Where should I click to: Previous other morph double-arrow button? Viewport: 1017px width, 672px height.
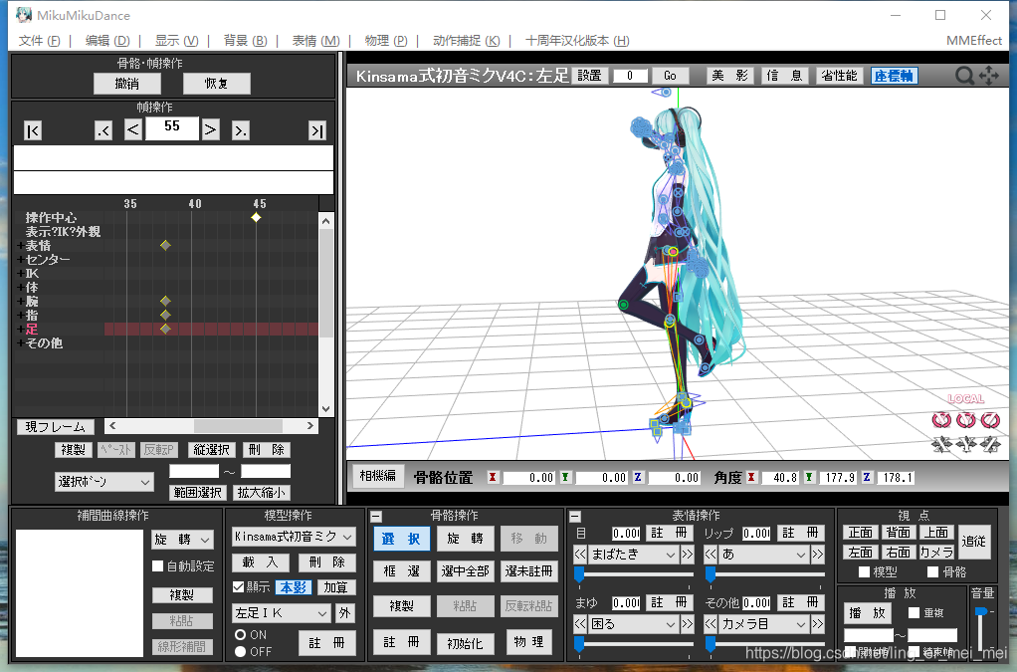711,624
